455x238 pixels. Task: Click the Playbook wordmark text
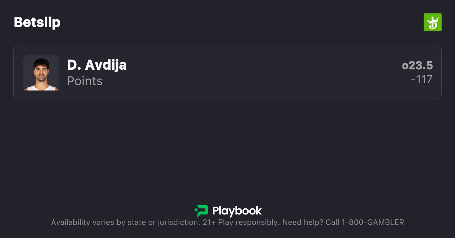pos(237,211)
